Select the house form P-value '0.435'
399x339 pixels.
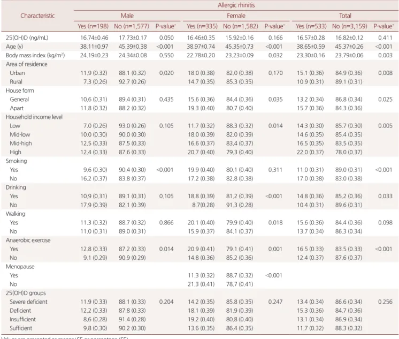click(x=166, y=100)
